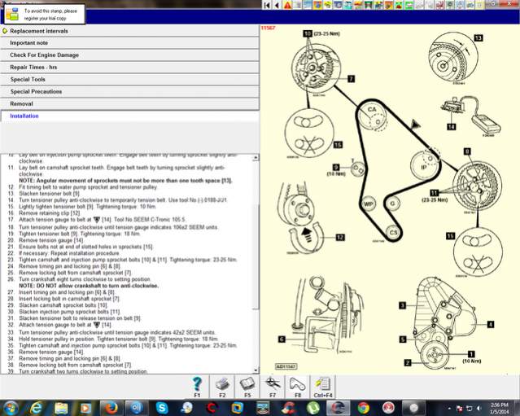
Task: Click the red warning triangle toolbar icon
Action: point(287,5)
